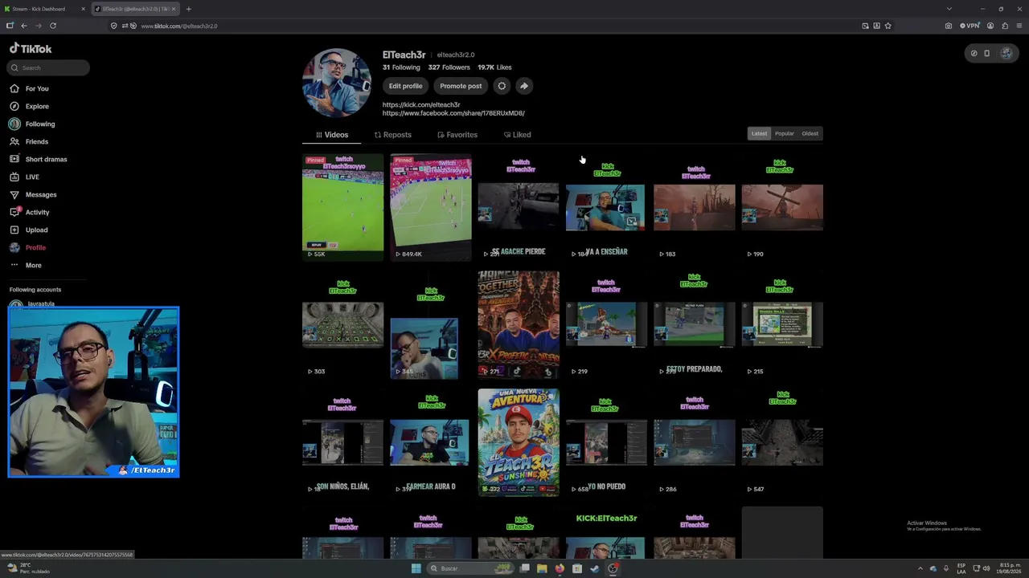Sort videos by Latest
The image size is (1029, 578).
[759, 133]
